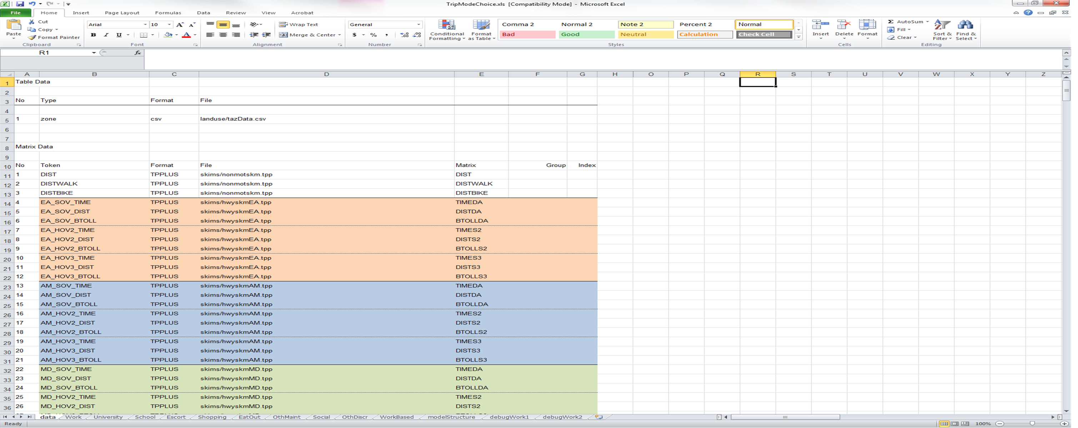This screenshot has height=428, width=1078.
Task: Expand the Name Box dropdown arrow
Action: tap(94, 52)
